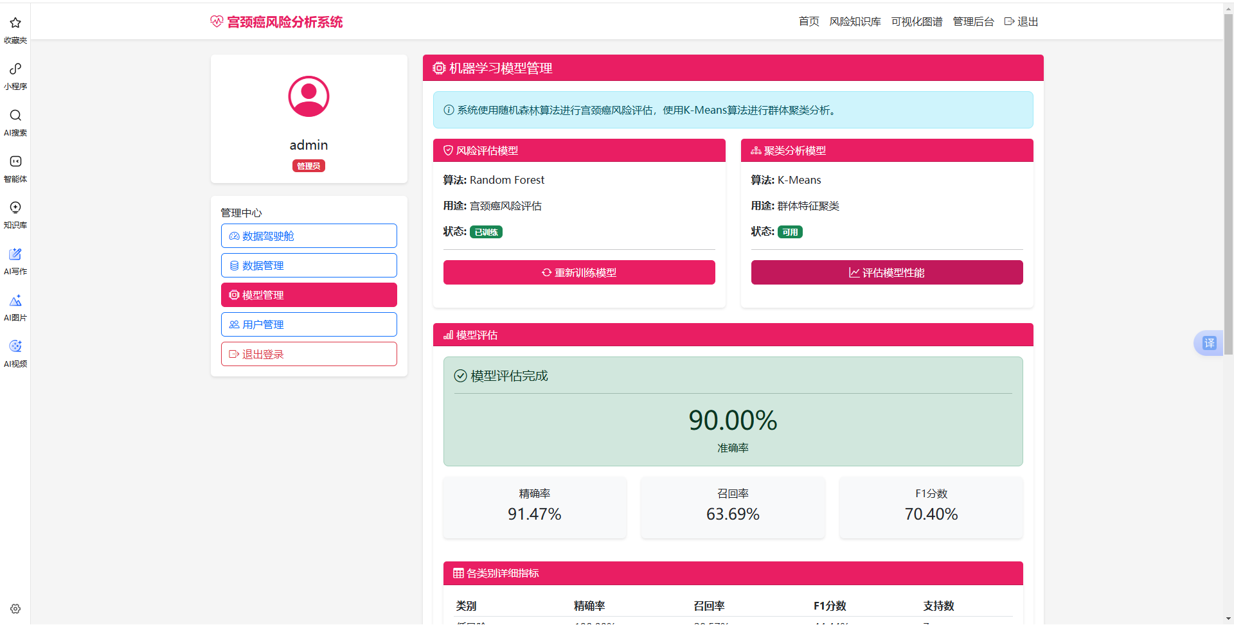Click the page vertical scrollbar thumb
Viewport: 1234px width, 625px height.
(x=1228, y=183)
